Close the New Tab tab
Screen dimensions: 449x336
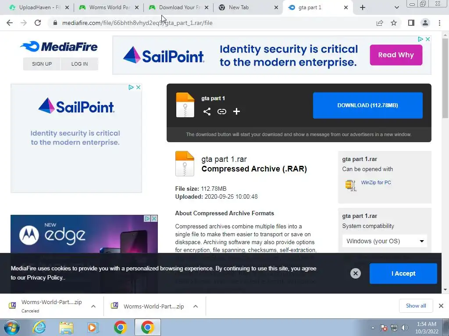click(x=276, y=7)
